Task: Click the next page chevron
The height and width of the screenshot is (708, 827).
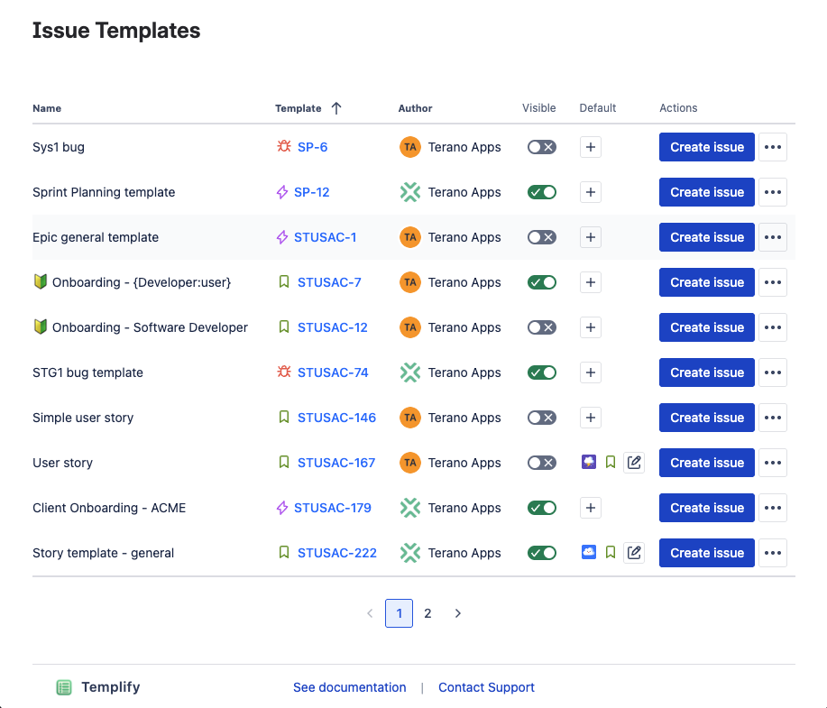Action: click(457, 612)
